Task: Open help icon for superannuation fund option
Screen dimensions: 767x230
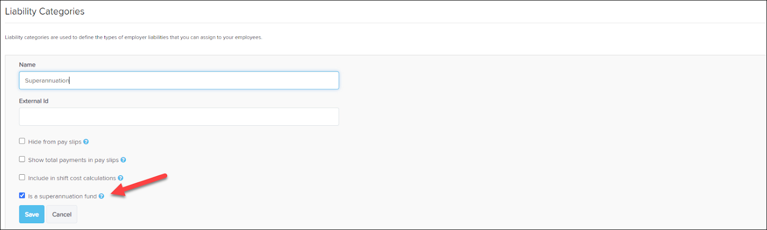Action: coord(102,196)
